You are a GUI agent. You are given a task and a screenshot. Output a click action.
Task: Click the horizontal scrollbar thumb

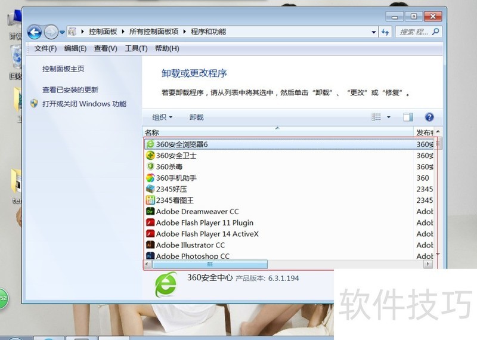(x=210, y=264)
